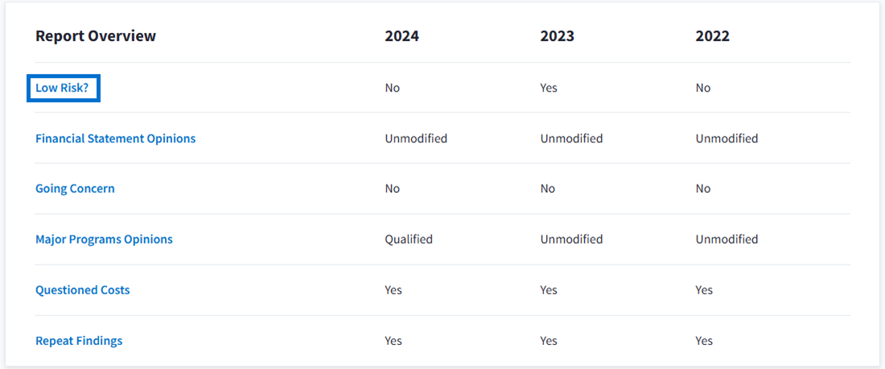Screen dimensions: 885x369
Task: Click 2024 Financial Statement Opinions 'Unmodified' cell
Action: tap(416, 138)
